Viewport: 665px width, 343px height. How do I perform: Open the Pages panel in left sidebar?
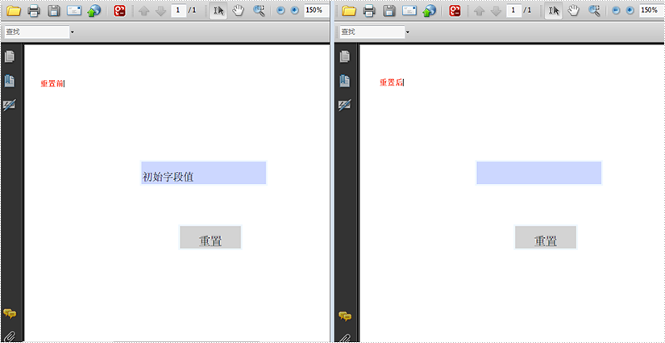[10, 56]
